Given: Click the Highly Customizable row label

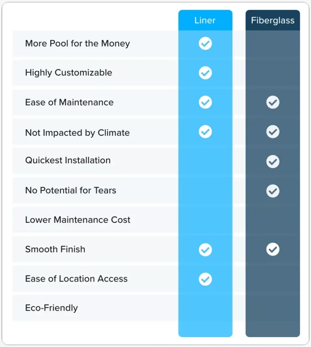Looking at the screenshot, I should click(x=68, y=72).
